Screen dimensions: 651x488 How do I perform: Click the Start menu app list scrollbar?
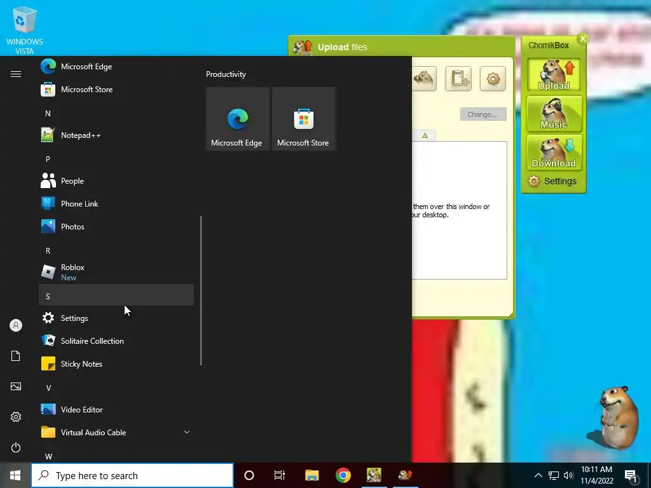point(201,290)
